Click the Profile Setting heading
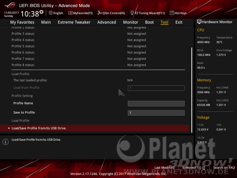Screen dimensions: 237x178 coord(22,96)
